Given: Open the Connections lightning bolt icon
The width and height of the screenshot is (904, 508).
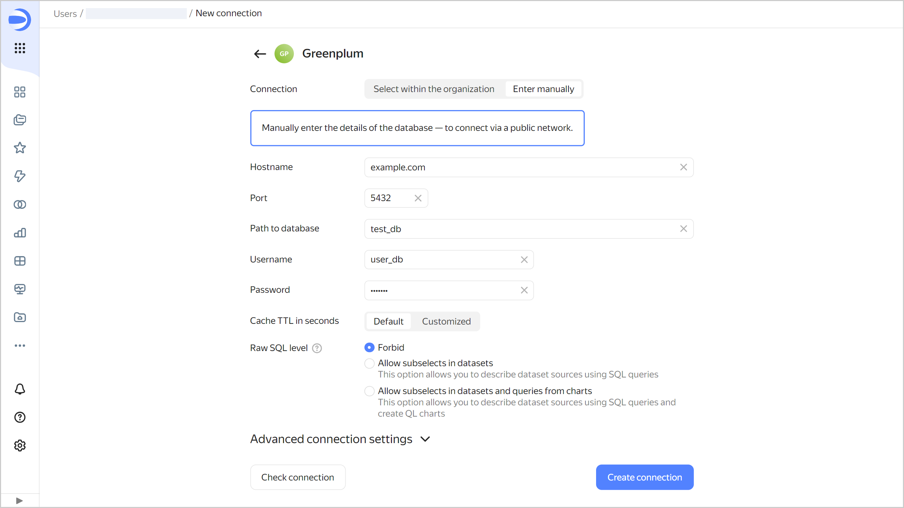Looking at the screenshot, I should (20, 176).
